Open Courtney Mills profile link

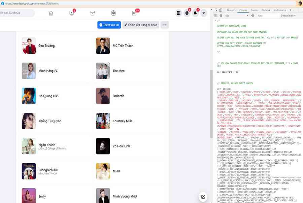[122, 121]
